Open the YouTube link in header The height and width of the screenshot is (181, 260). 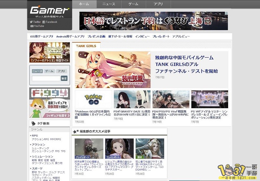coord(37,26)
